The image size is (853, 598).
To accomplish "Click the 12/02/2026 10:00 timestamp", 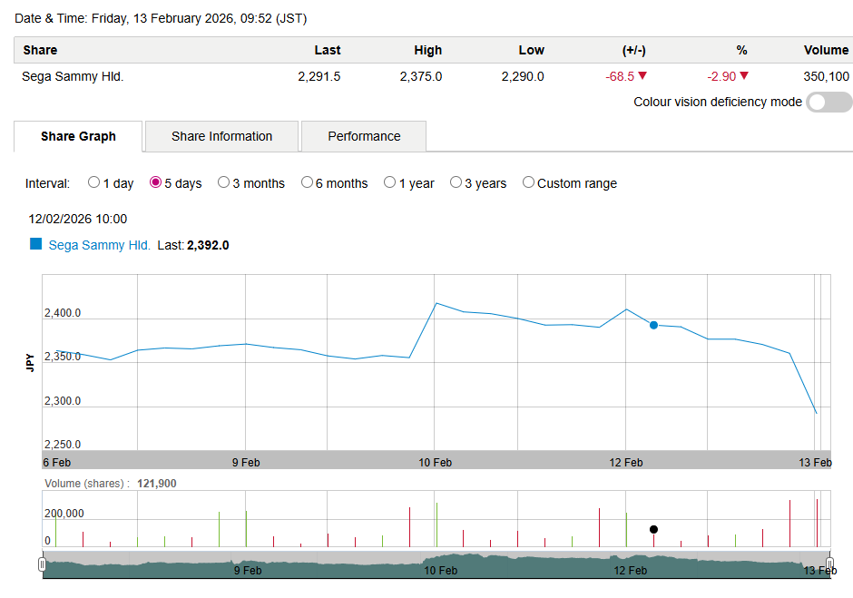I will click(x=78, y=219).
